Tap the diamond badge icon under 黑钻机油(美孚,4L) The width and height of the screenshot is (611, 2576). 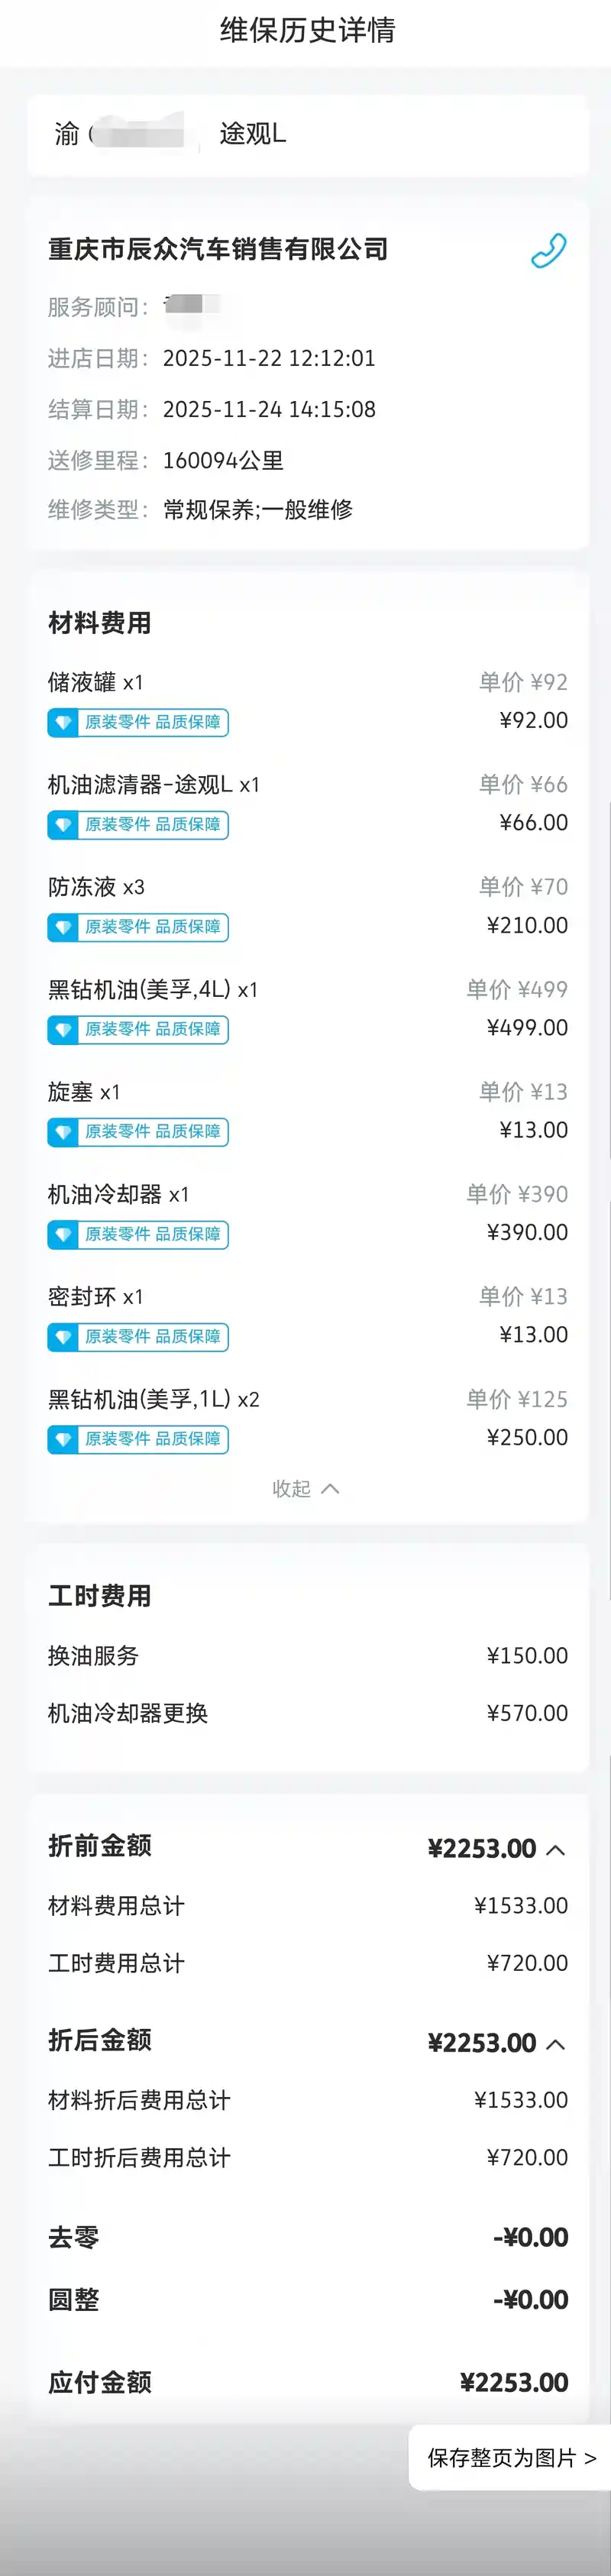coord(63,1030)
